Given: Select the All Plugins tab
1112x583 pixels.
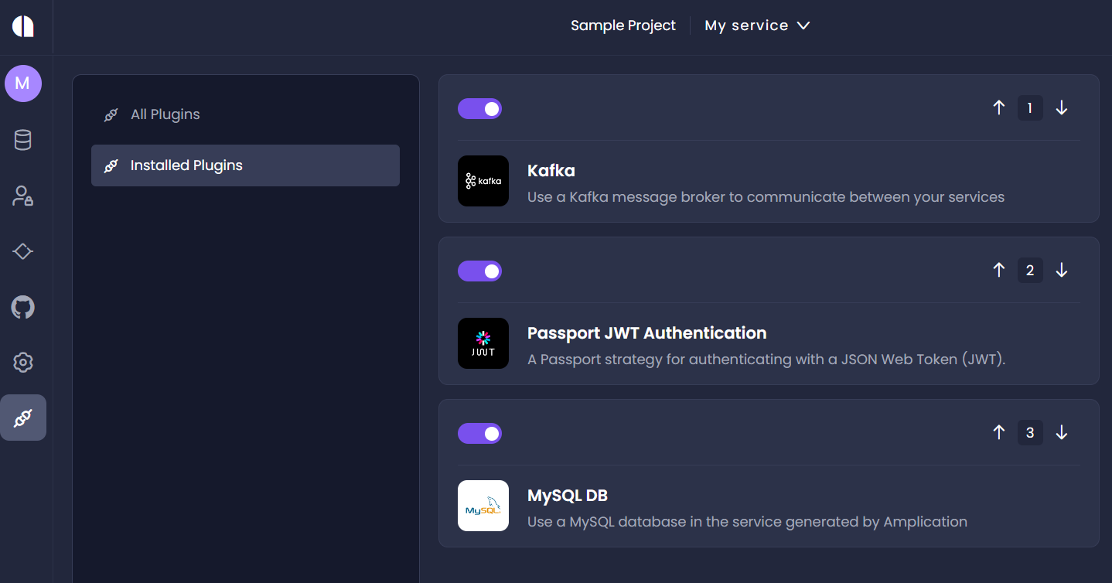Looking at the screenshot, I should click(165, 114).
